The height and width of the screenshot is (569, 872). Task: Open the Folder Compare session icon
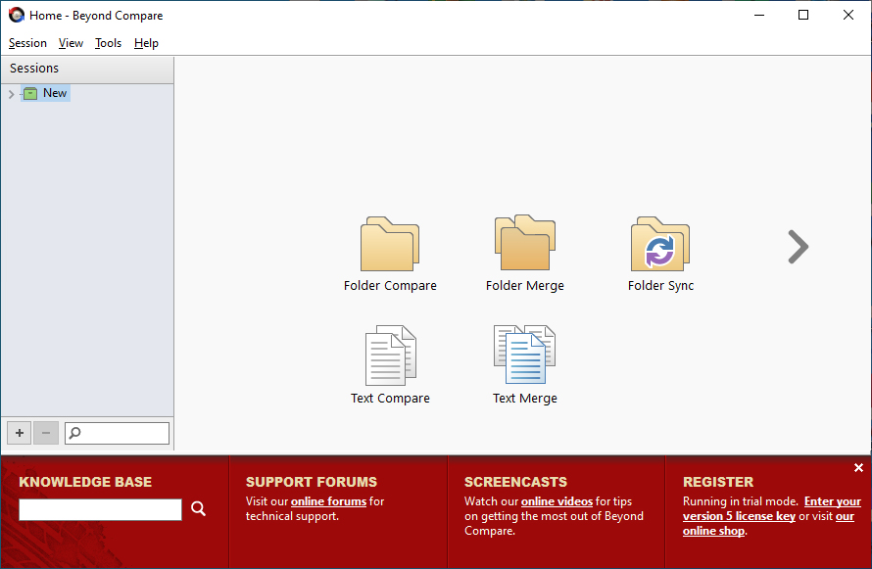[390, 245]
